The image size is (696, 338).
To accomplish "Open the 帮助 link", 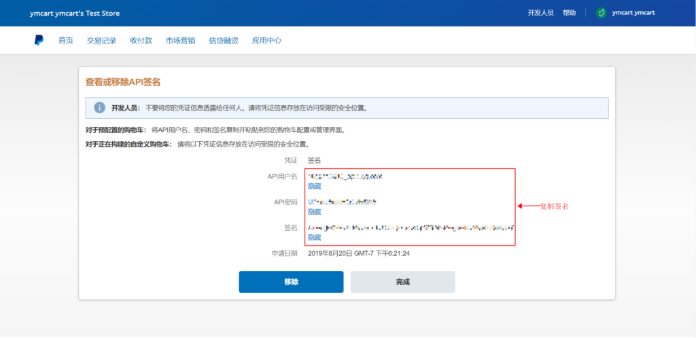I will (x=569, y=13).
